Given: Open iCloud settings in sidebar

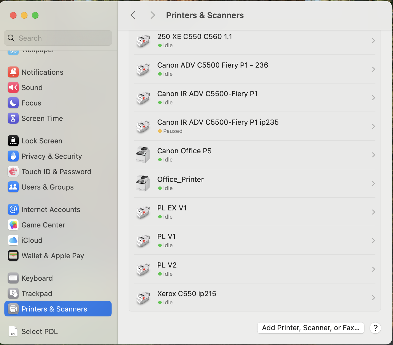Looking at the screenshot, I should coord(32,240).
